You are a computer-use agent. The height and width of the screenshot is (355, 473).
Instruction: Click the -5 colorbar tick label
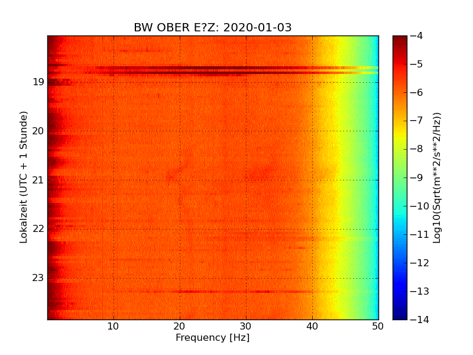[x=417, y=64]
